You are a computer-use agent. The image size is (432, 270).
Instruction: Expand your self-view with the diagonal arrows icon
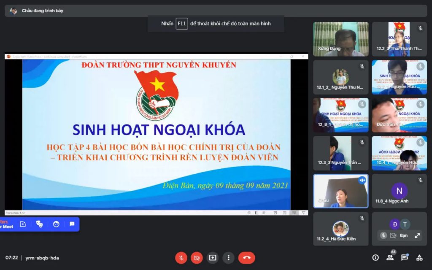point(417,235)
